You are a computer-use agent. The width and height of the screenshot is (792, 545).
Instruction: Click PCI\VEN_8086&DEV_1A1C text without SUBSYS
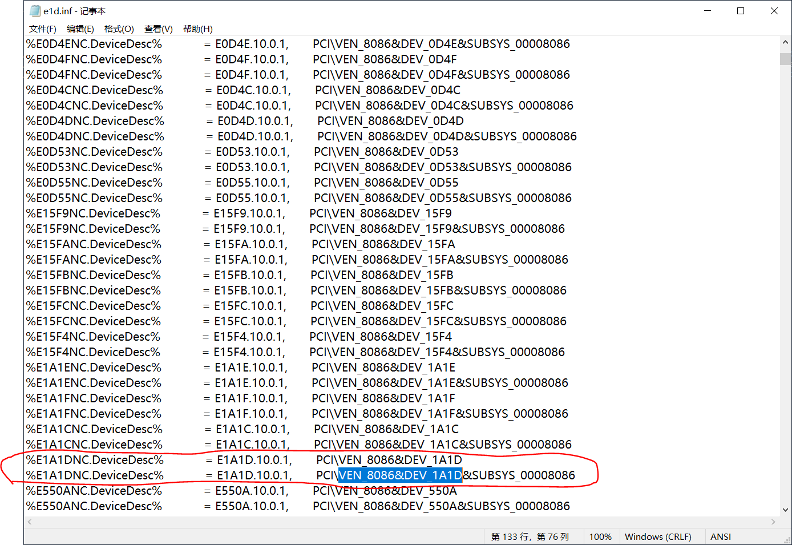[386, 429]
